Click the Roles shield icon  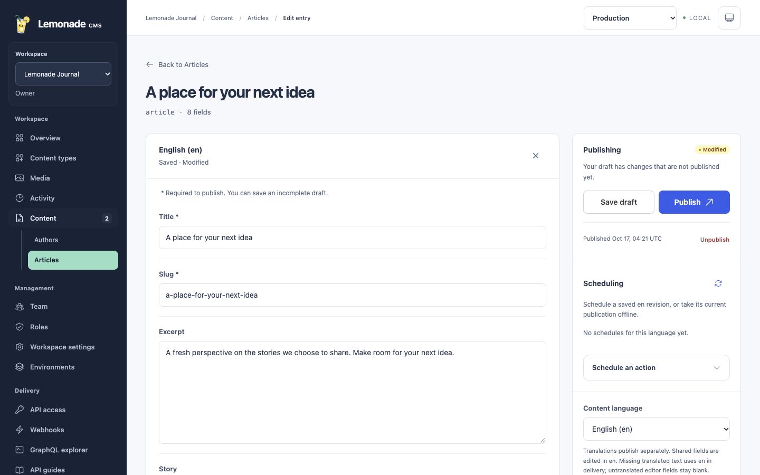point(20,327)
